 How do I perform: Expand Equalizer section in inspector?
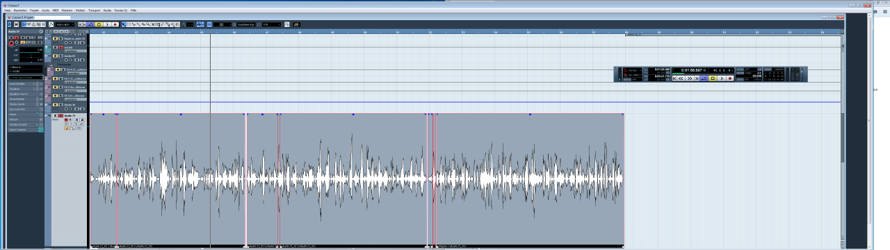point(26,88)
